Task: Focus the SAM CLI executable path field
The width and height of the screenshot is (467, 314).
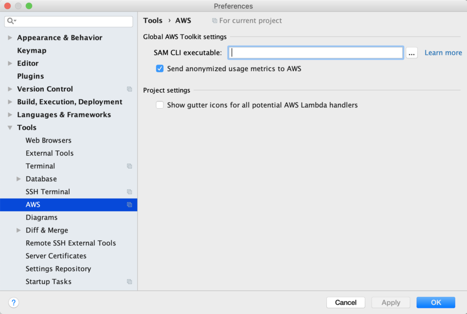Action: pos(316,53)
